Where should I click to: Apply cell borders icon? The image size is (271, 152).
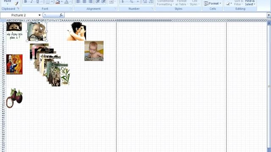click(48, 2)
